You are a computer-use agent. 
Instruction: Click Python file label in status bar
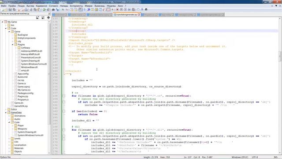6,157
